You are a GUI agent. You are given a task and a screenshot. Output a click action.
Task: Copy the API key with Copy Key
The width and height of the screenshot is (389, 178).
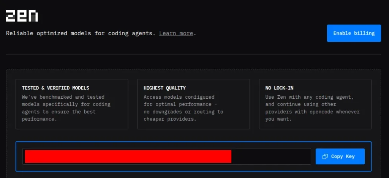[340, 156]
